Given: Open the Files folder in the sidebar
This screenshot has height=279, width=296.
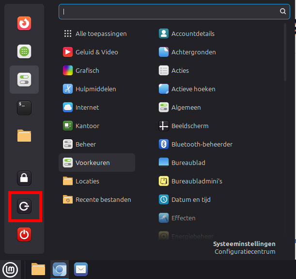Looking at the screenshot, I should [x=24, y=135].
